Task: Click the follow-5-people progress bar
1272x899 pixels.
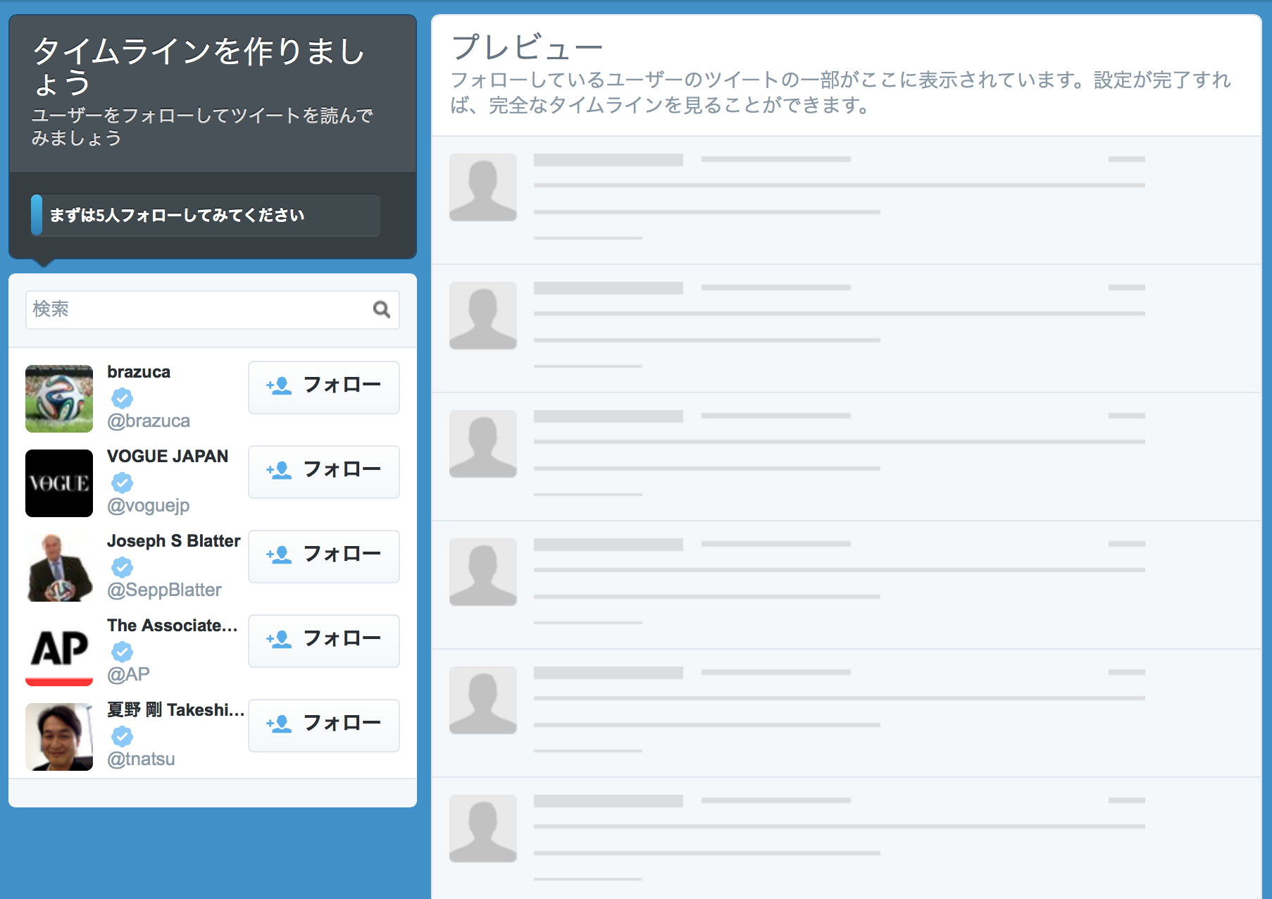Action: [x=206, y=215]
